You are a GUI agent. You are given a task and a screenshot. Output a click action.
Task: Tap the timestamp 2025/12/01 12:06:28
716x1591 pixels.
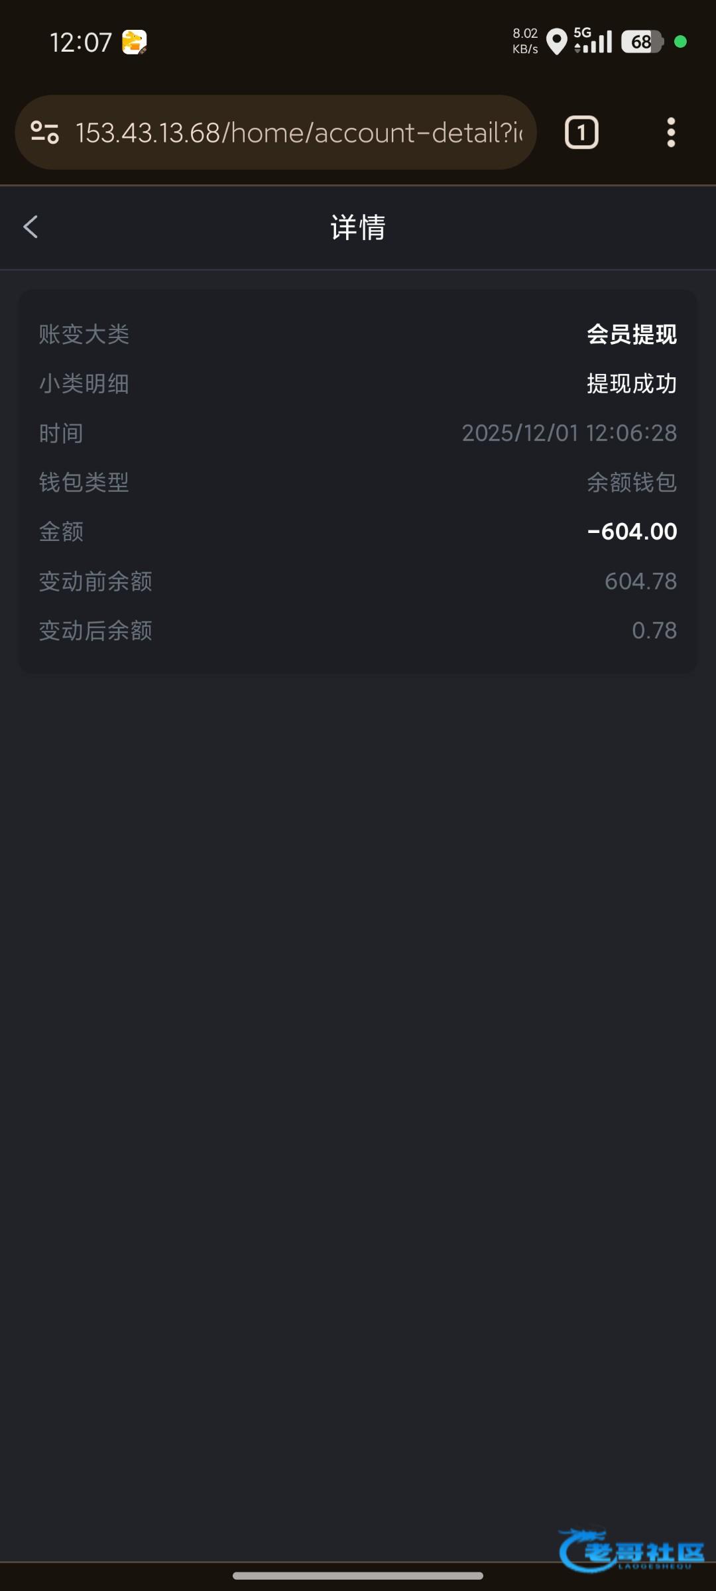[569, 433]
